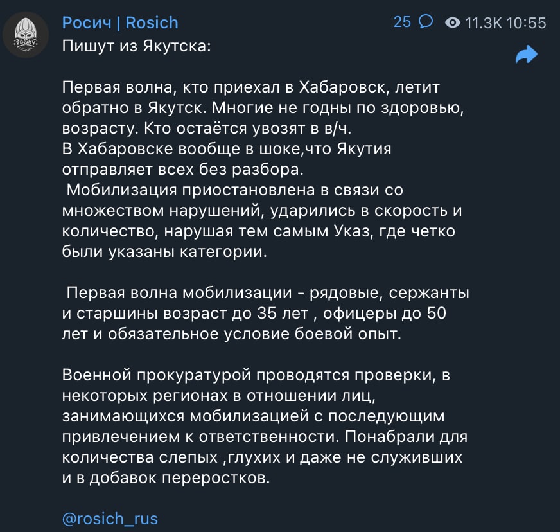
Task: Click the forward arrow to share post
Action: (527, 55)
